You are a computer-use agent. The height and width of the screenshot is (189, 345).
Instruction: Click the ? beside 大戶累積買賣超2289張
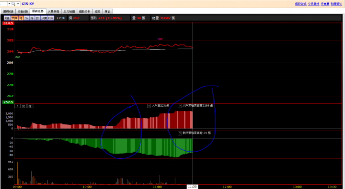180,106
